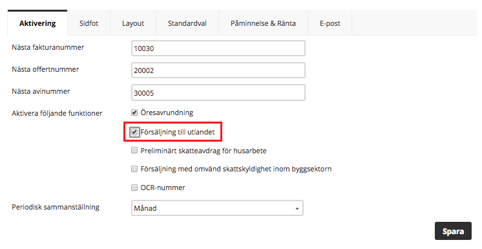
Task: Select the Standardval tab
Action: 187,23
